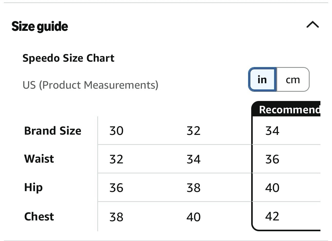This screenshot has width=332, height=241.
Task: Click chest value 38 for size 30
Action: (x=116, y=217)
